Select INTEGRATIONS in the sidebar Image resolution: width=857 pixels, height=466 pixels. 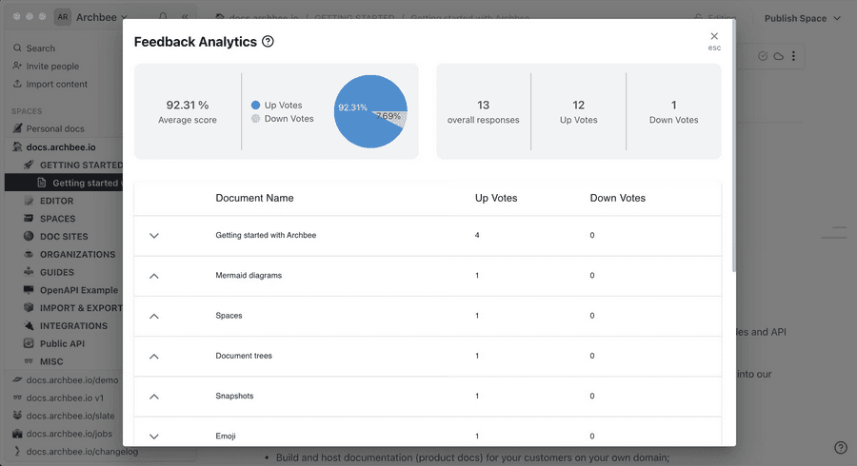(73, 326)
